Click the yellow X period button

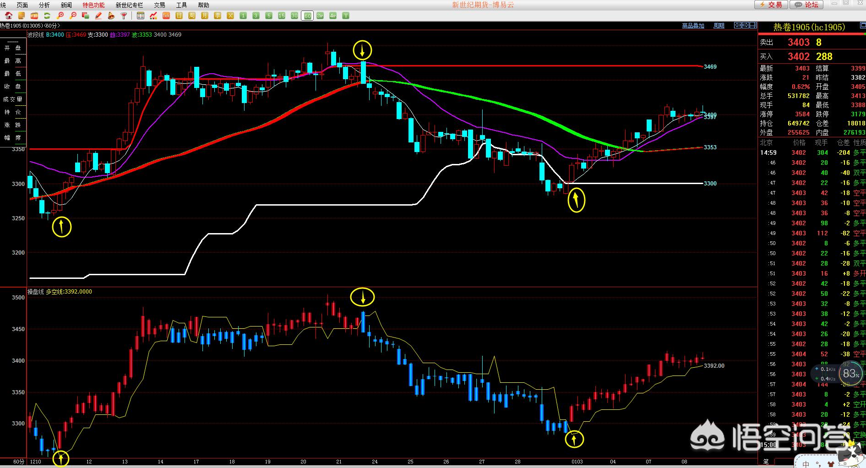pyautogui.click(x=230, y=16)
